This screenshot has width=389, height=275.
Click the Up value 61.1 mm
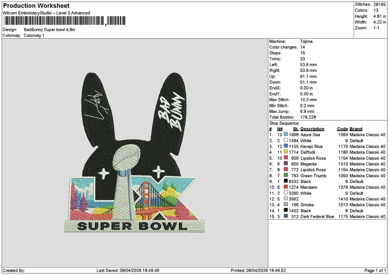[309, 76]
